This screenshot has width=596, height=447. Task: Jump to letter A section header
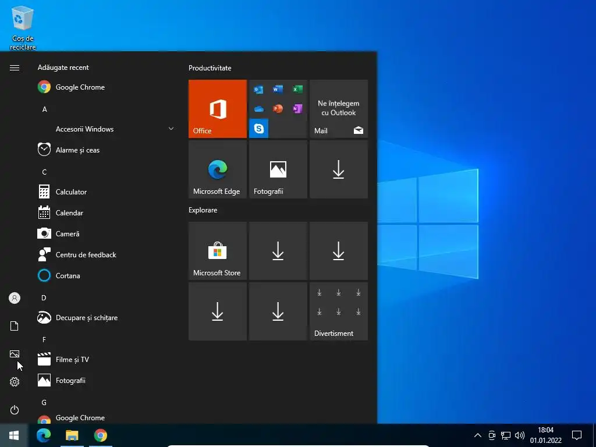tap(44, 109)
